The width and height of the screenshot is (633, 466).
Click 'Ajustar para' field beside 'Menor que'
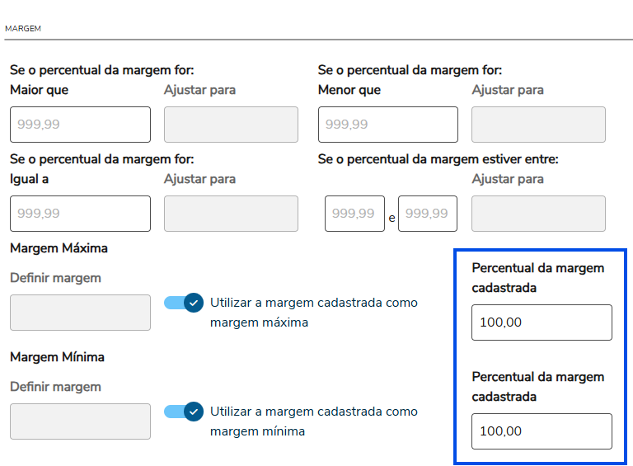[x=538, y=125]
